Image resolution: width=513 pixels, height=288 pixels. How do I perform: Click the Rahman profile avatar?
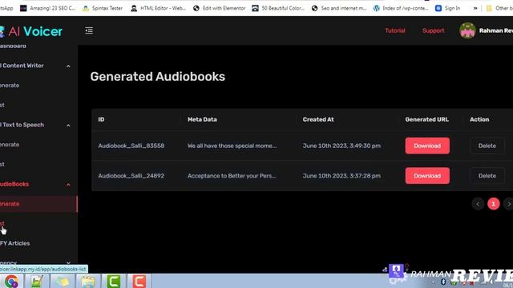[x=467, y=30]
